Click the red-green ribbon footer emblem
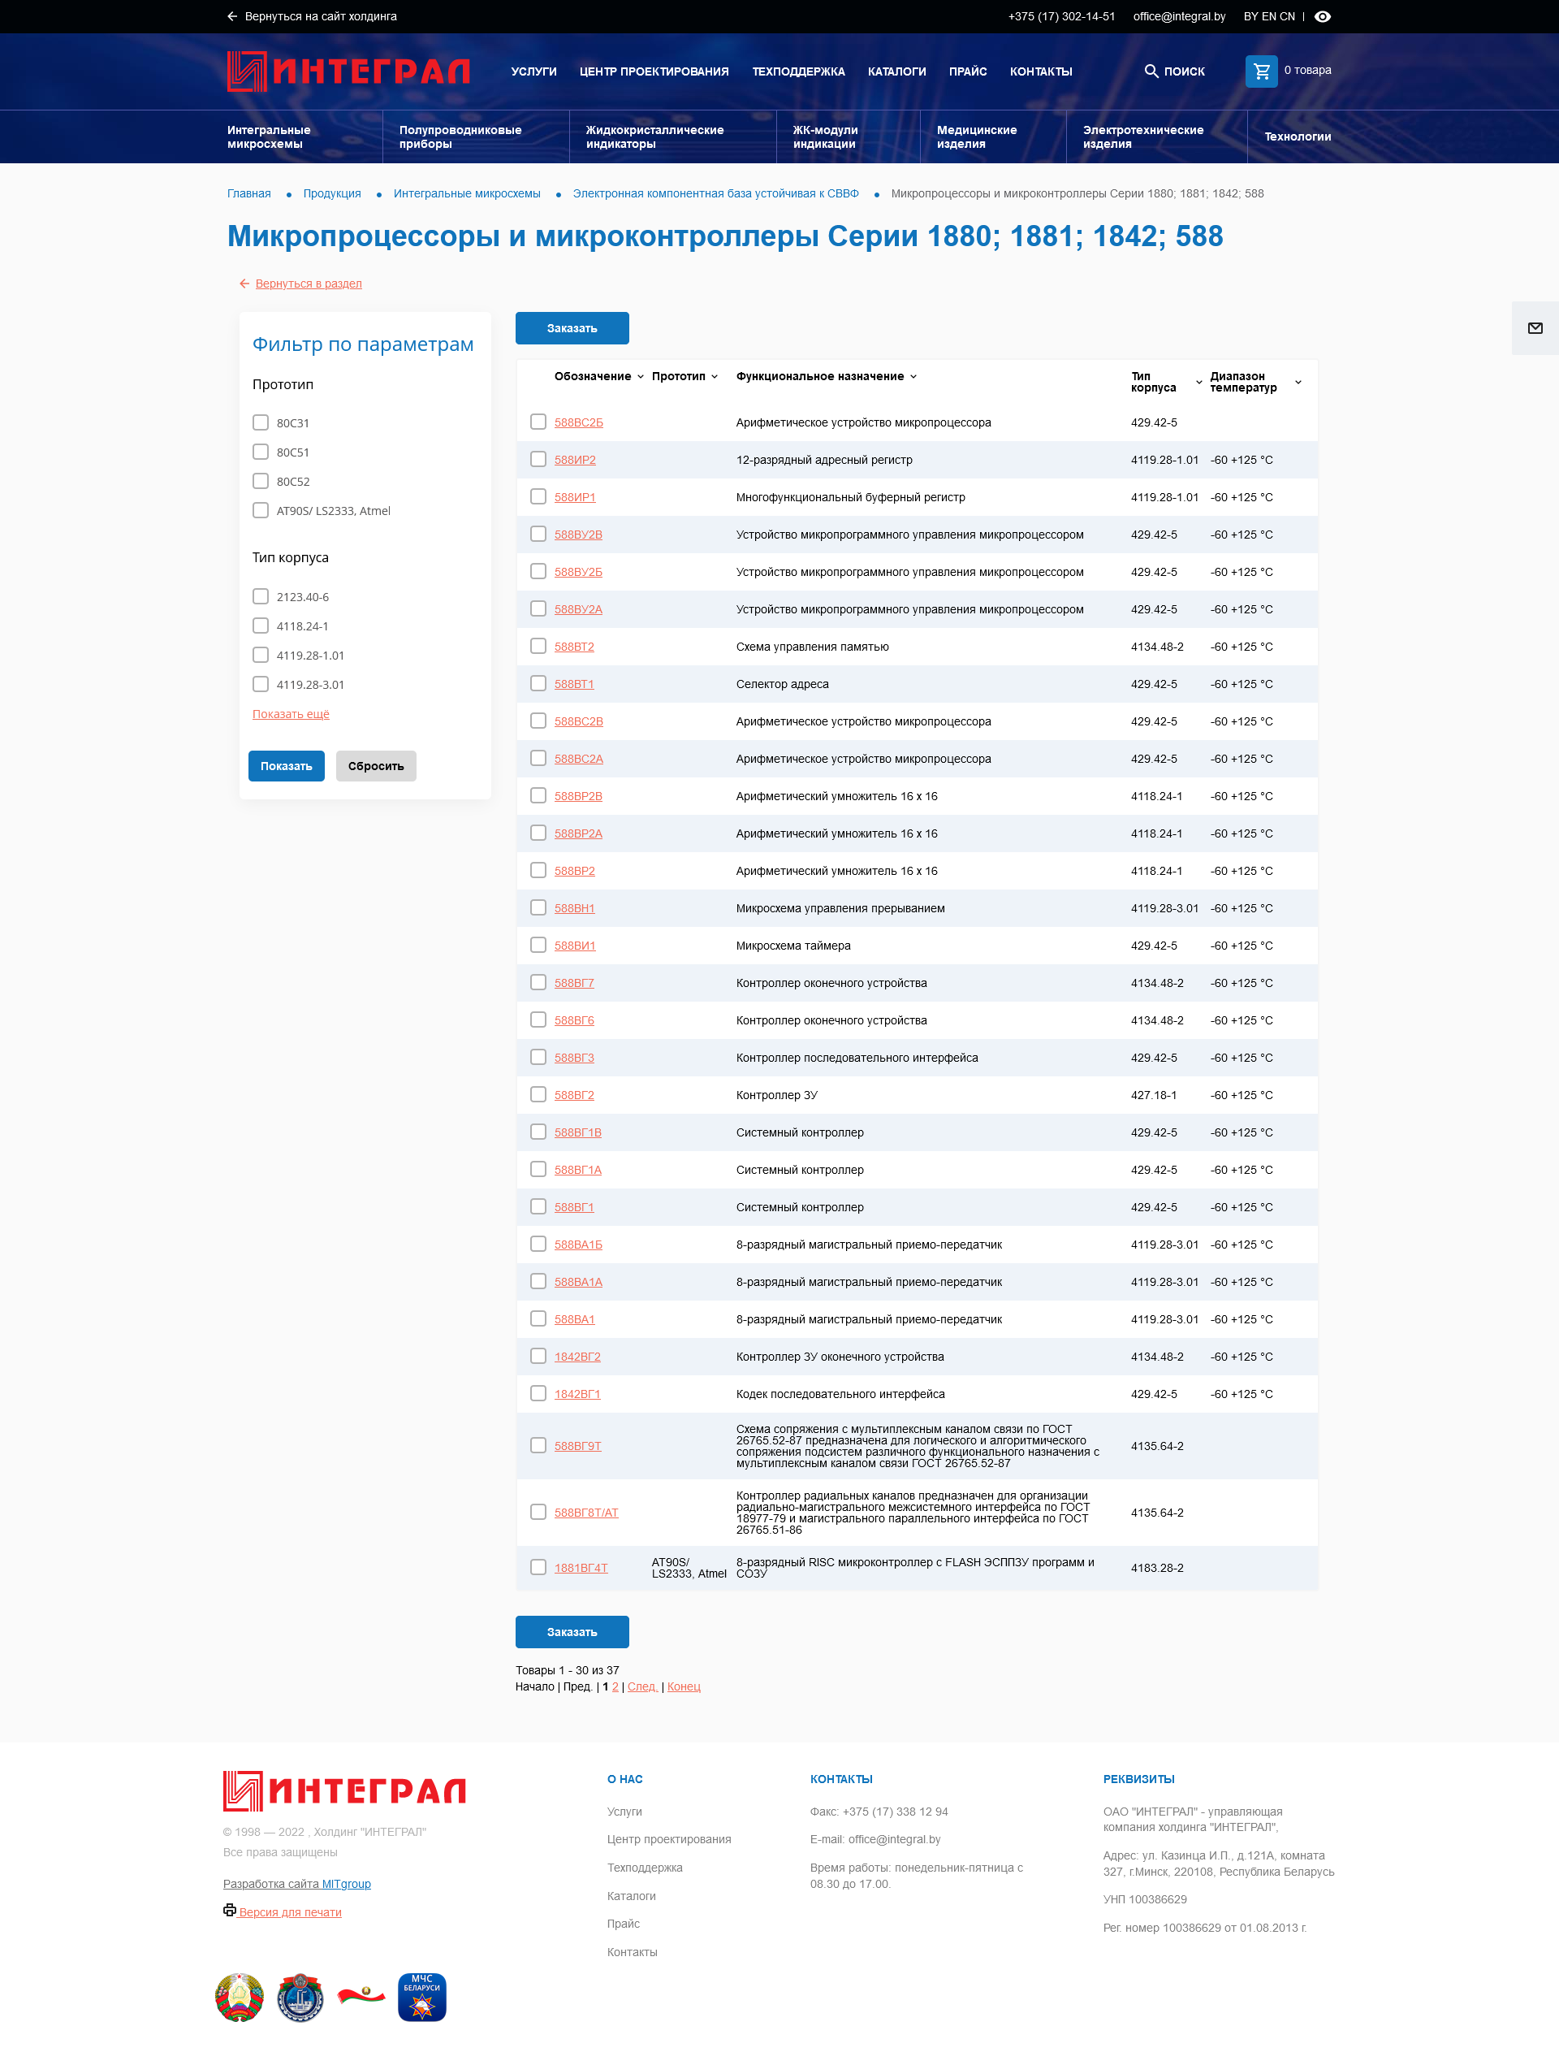The image size is (1559, 2052). [x=361, y=1994]
